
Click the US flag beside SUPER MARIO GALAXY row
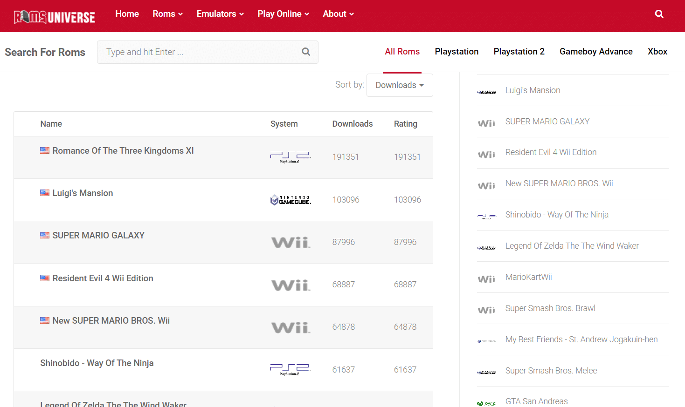click(45, 235)
